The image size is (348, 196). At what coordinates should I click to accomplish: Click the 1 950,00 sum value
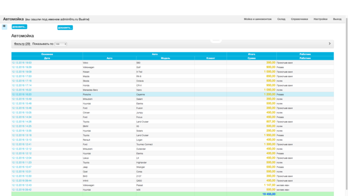pos(269,135)
